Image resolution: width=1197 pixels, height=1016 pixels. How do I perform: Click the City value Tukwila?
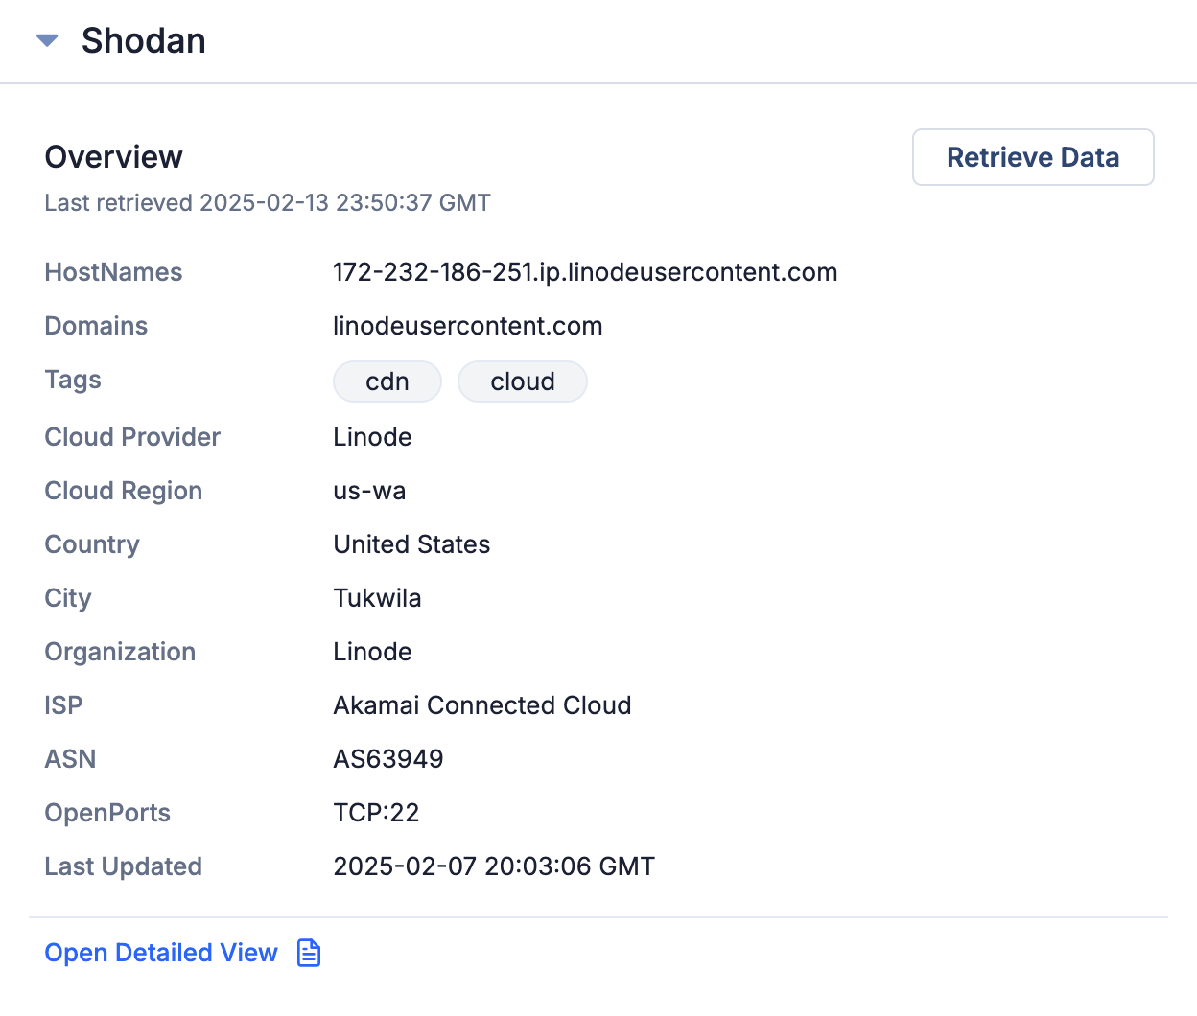[377, 597]
